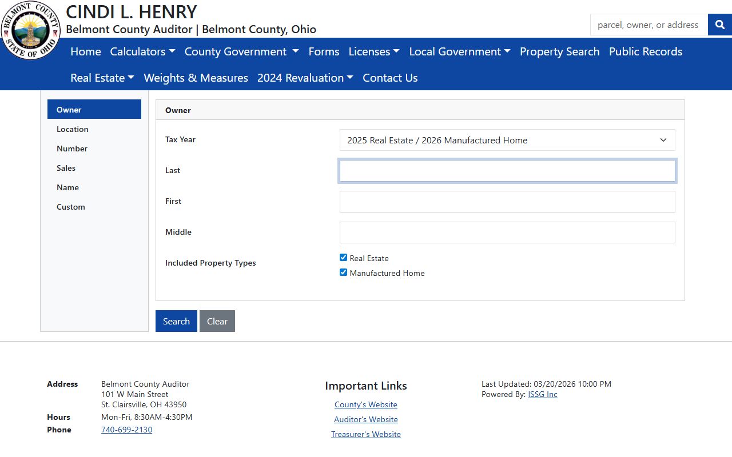Expand the 2024 Revaluation menu
Image resolution: width=732 pixels, height=457 pixels.
(x=305, y=78)
